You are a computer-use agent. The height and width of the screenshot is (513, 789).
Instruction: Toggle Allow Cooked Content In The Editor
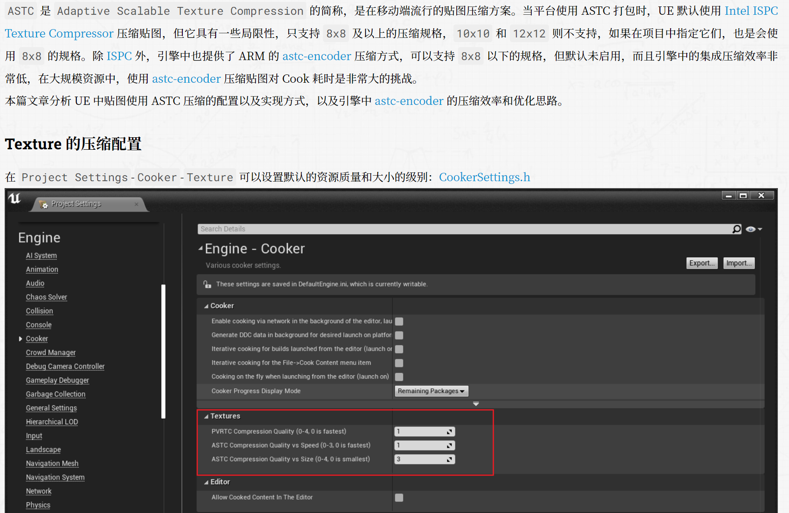pyautogui.click(x=399, y=497)
